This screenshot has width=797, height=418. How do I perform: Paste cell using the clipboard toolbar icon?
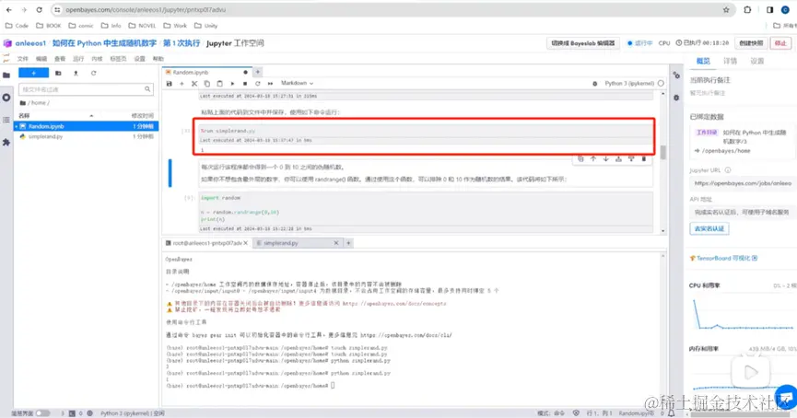219,83
